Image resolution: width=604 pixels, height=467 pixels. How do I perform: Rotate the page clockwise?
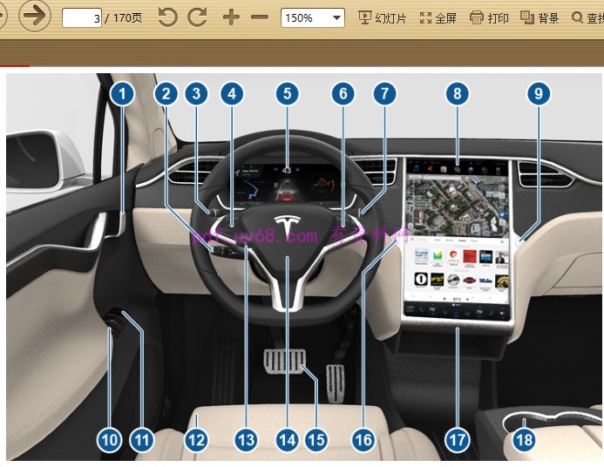tap(198, 17)
